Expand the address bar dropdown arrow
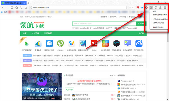This screenshot has height=101, width=169. (133, 8)
